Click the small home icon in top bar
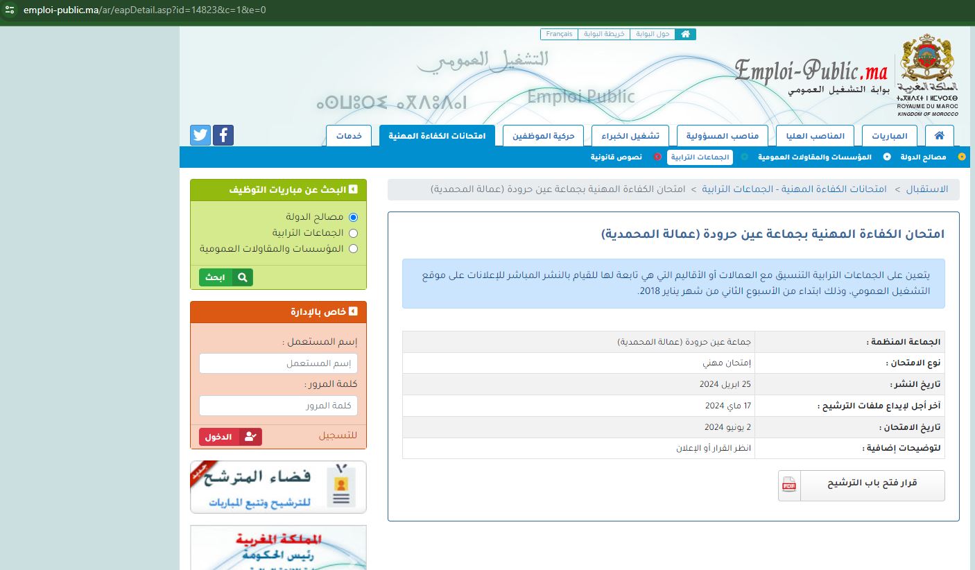Screen dimensions: 975x570 (x=685, y=34)
